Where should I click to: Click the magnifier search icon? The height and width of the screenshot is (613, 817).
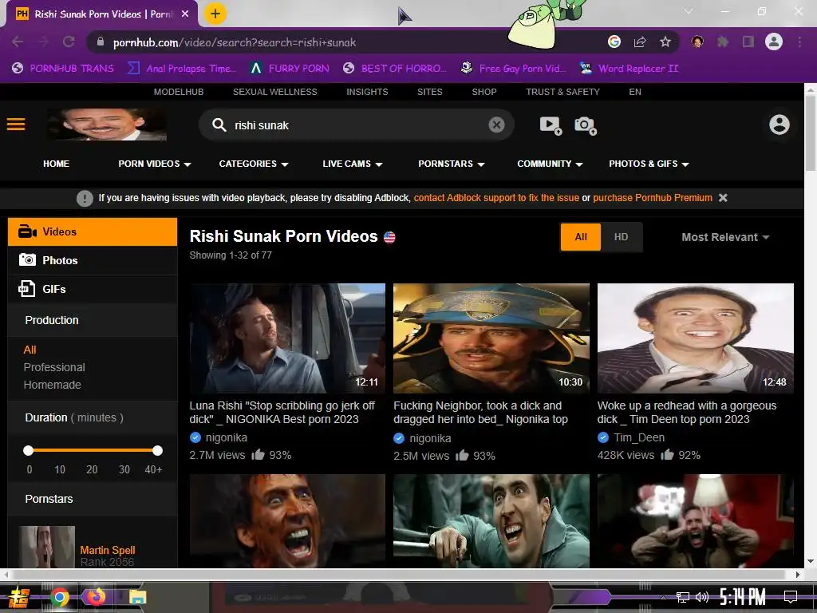point(219,125)
